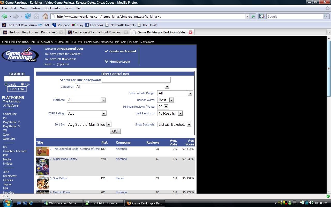Screen dimensions: 331x207
Task: Go to the Home page icon
Action: coord(45,16)
